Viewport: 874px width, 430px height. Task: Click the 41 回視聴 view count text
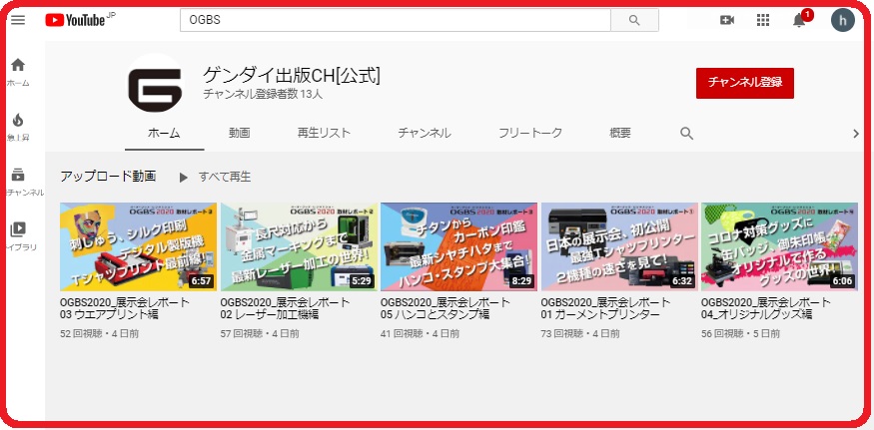coord(402,333)
